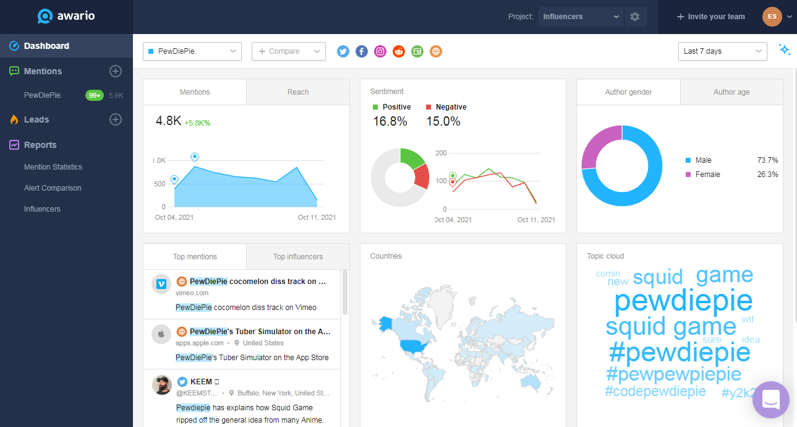Click the vimeo.com source text
The height and width of the screenshot is (427, 797).
192,293
